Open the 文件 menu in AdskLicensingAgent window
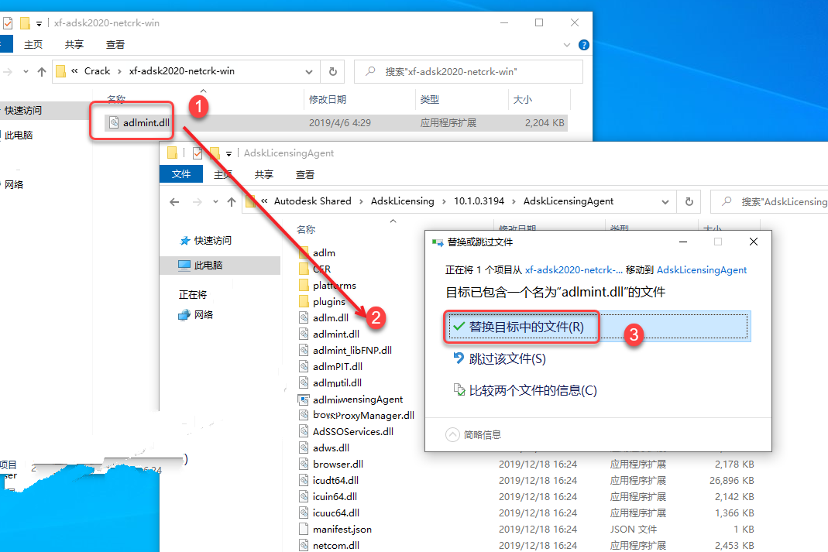The image size is (828, 552). click(x=181, y=174)
